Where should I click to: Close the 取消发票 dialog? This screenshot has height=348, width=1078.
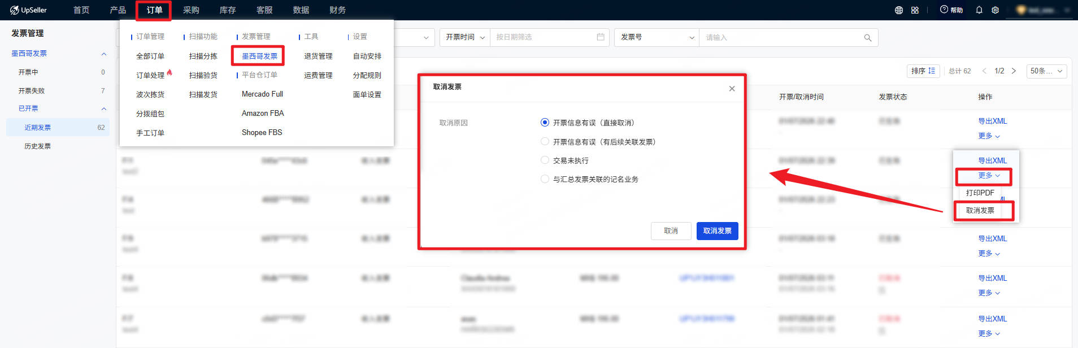pos(732,89)
